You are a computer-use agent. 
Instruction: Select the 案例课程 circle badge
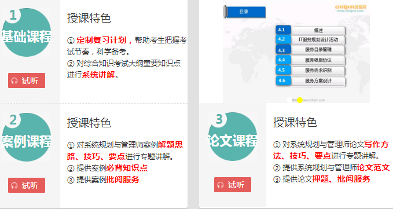tap(26, 137)
